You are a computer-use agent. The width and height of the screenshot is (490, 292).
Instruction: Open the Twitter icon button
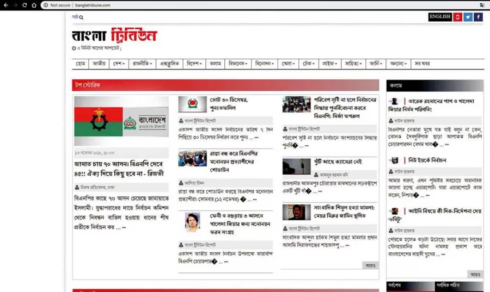point(468,17)
